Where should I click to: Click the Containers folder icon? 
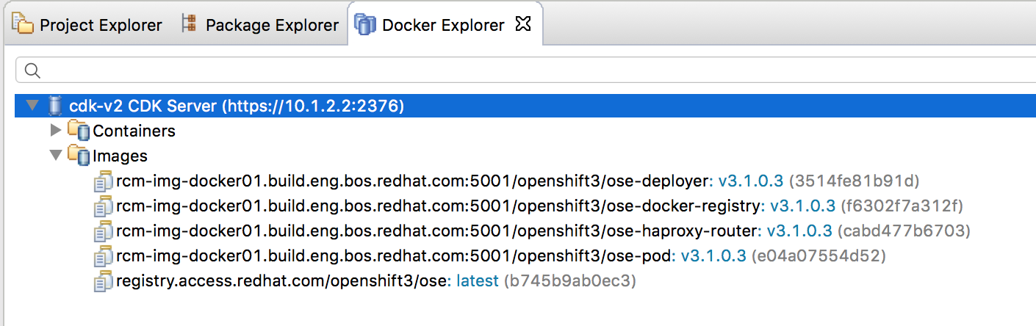(79, 131)
